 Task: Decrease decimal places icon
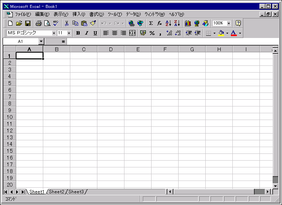pyautogui.click(x=178, y=33)
